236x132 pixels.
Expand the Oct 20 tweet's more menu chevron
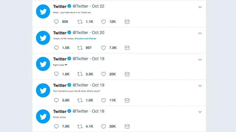point(200,33)
